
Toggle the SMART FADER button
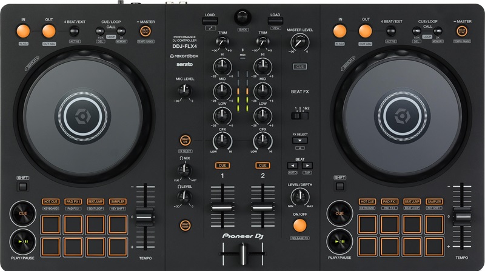[x=186, y=225]
